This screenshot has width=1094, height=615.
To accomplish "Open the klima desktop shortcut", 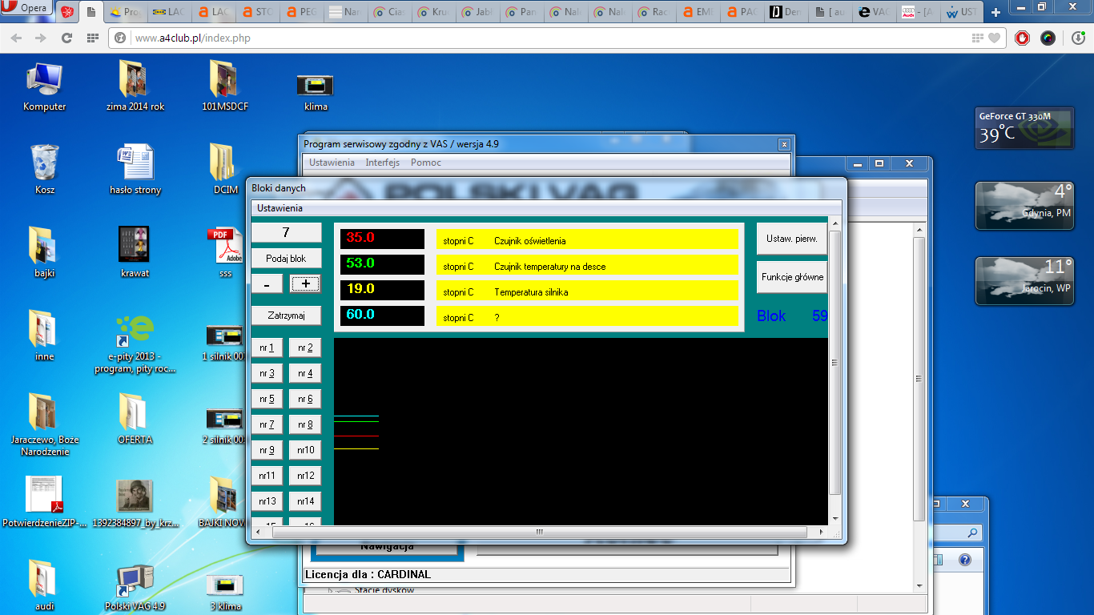I will point(316,86).
